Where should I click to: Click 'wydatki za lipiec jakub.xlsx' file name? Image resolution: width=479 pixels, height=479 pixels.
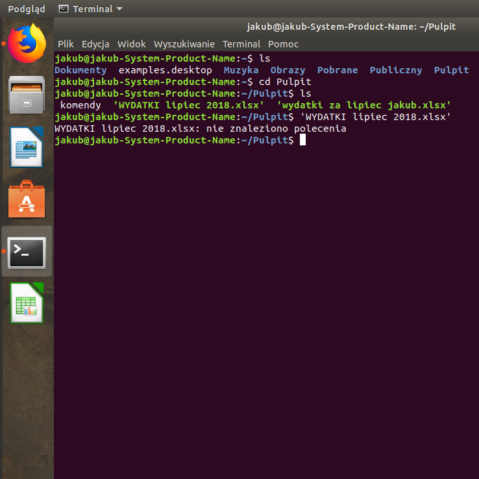click(364, 105)
